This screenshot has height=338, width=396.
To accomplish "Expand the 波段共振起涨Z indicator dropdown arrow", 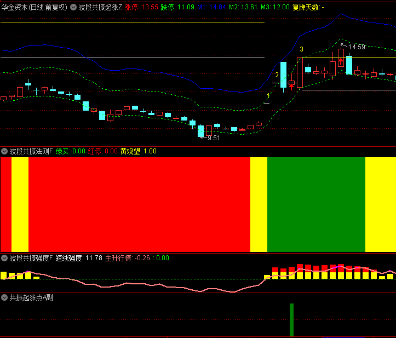I will click(73, 7).
